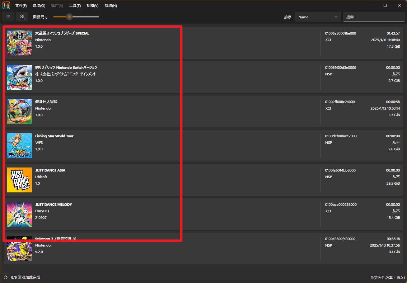Click the refresh games icon in status bar
Viewport: 407px width, 283px height.
(5, 277)
